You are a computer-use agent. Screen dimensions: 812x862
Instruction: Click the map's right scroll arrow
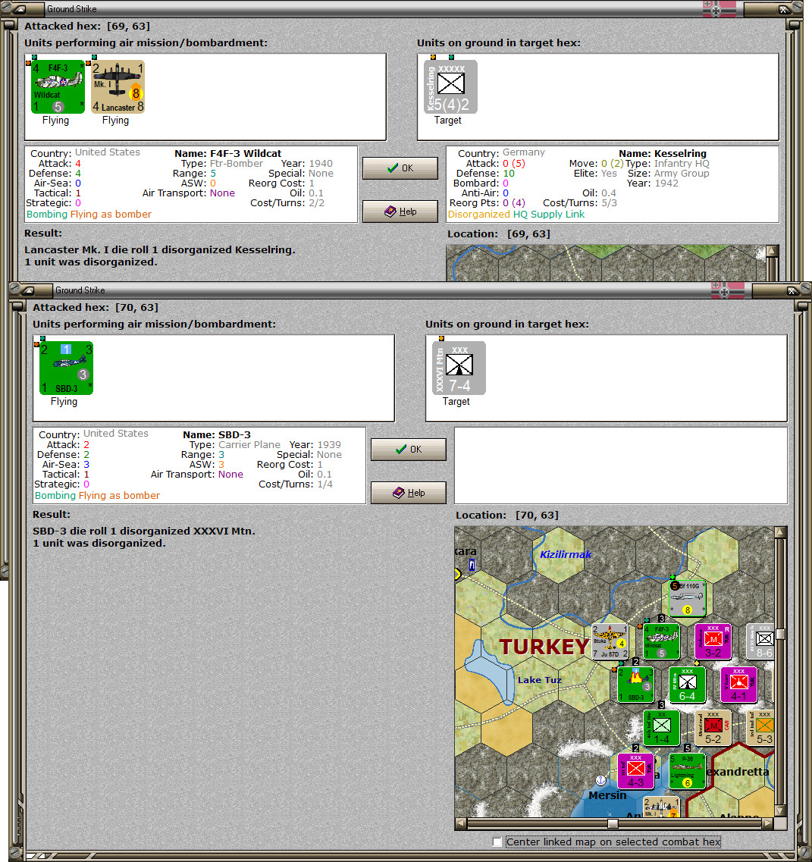(767, 823)
